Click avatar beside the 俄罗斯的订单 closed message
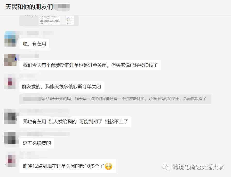Screen dimensions: 231x177 pos(10,60)
